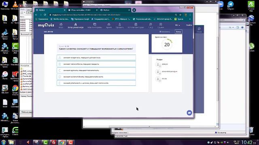Open the 'Профиль' navigation item
The width and height of the screenshot is (259, 145).
(120, 26)
